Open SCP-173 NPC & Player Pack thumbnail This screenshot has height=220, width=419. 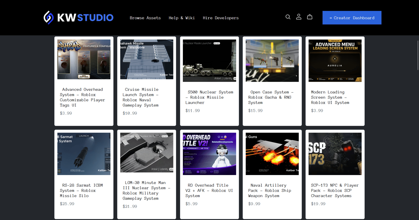(335, 154)
